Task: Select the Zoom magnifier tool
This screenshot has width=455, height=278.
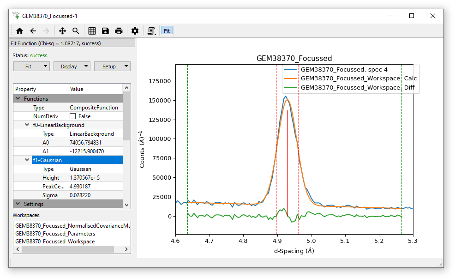Action: click(76, 31)
